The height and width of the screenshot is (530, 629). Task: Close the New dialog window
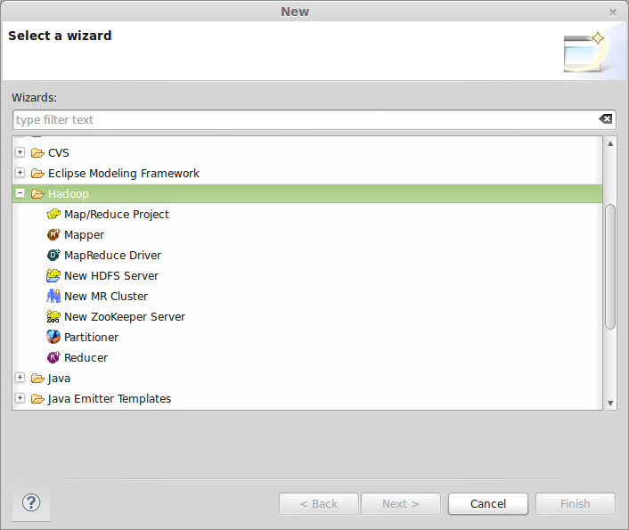click(613, 12)
